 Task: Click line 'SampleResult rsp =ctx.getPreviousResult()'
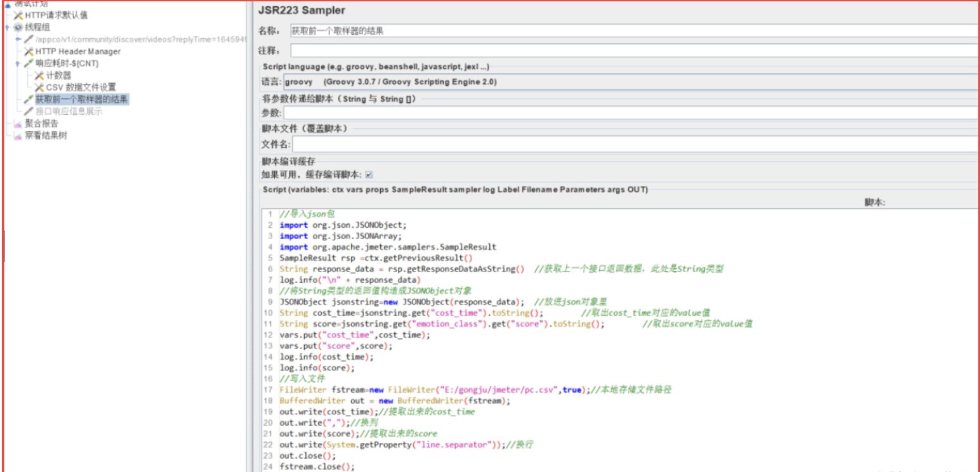pos(376,258)
